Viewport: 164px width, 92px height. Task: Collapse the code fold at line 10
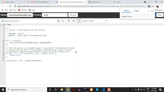tap(5, 41)
